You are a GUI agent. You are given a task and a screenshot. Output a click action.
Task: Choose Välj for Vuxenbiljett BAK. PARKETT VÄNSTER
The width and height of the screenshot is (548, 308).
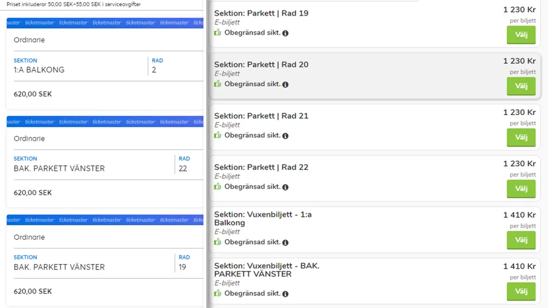tap(521, 291)
